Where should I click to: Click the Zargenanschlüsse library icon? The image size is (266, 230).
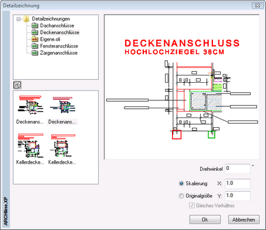35,53
